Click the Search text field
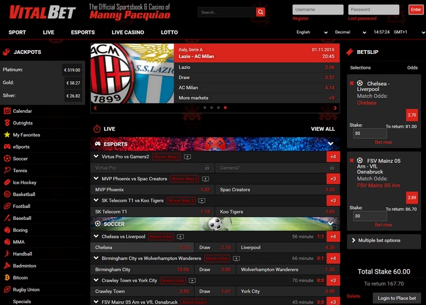 tap(227, 13)
